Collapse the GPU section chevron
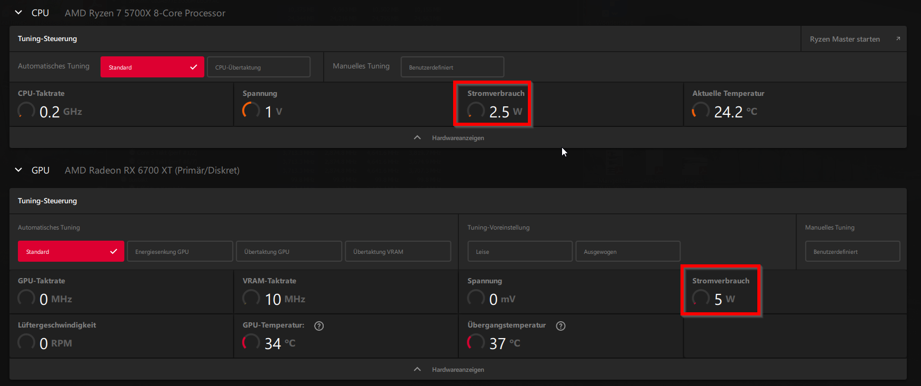Viewport: 921px width, 386px height. 18,170
